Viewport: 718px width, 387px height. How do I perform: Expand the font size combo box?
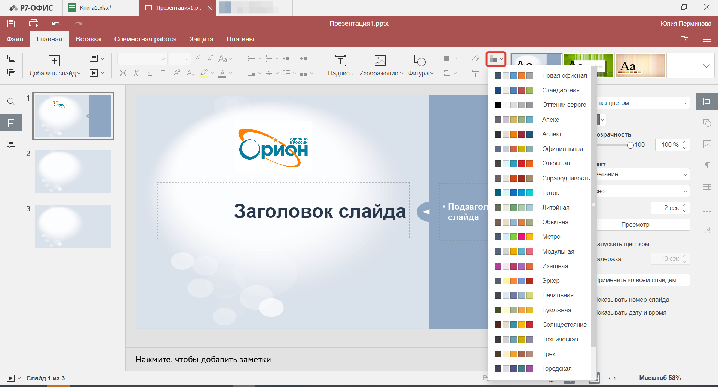(x=187, y=59)
